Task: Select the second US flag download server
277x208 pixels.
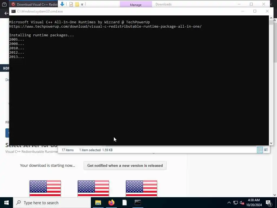Action: 93,188
